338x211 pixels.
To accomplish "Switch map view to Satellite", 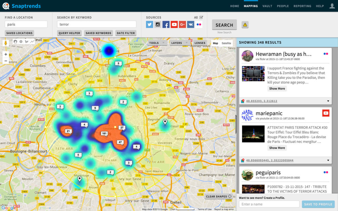I will pyautogui.click(x=226, y=43).
